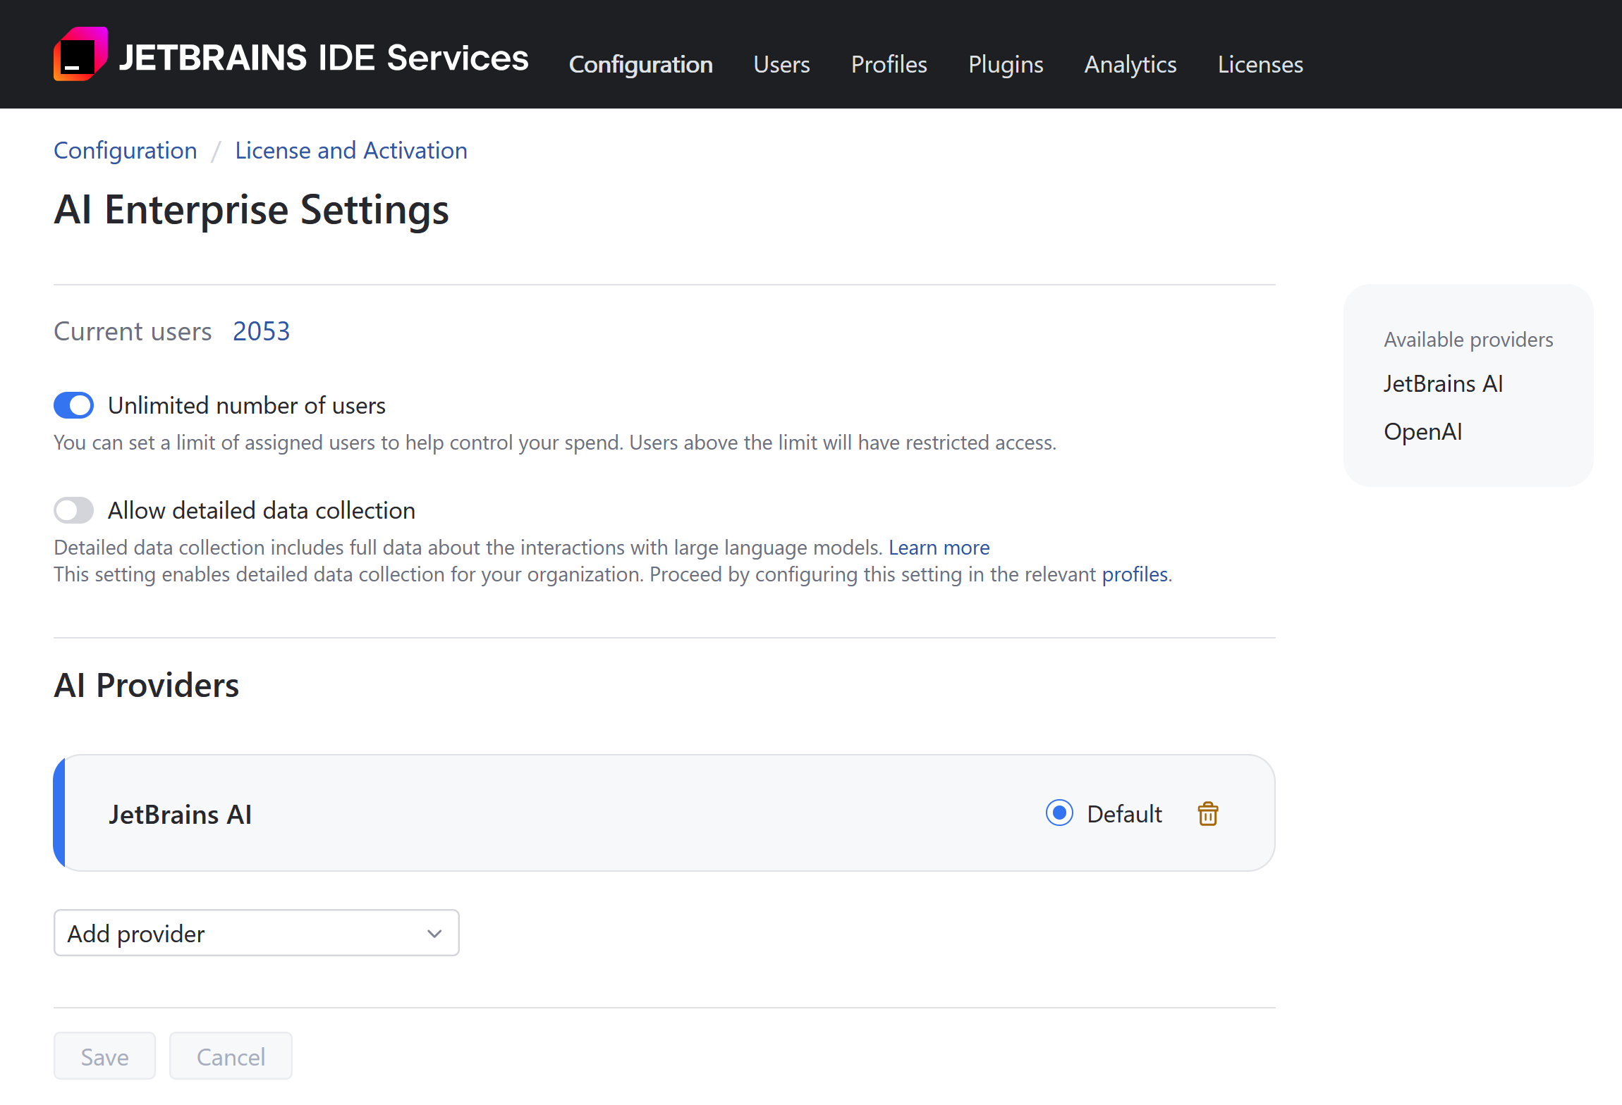Select JetBrains AI as Default provider
1622x1105 pixels.
pyautogui.click(x=1059, y=812)
